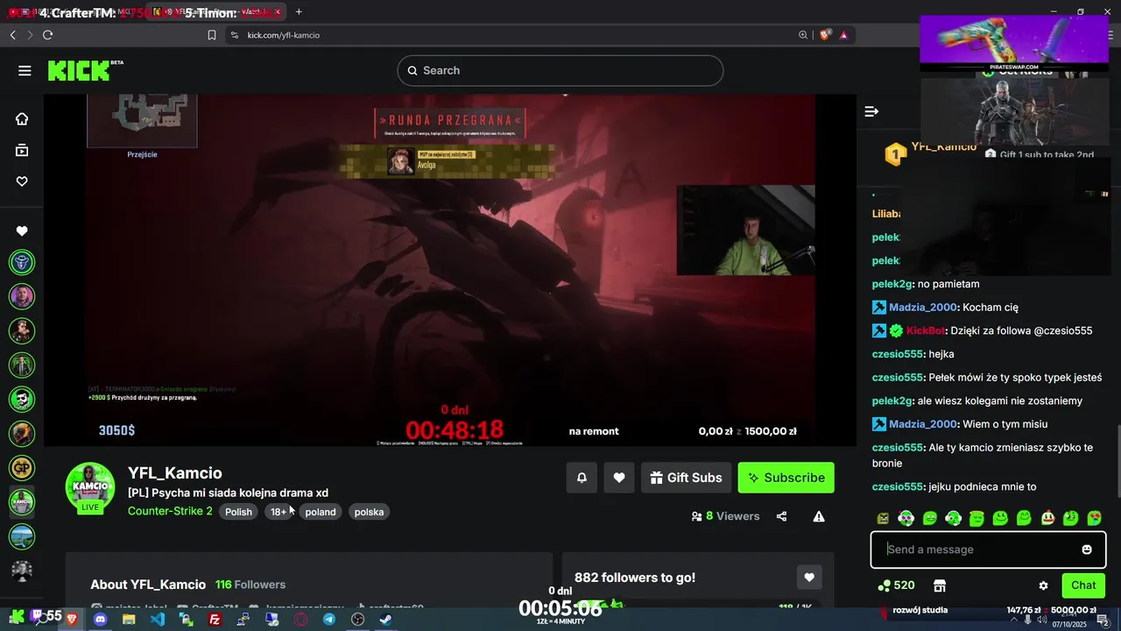Open the hamburger menu next to the Kick logo
This screenshot has height=631, width=1121.
(25, 71)
